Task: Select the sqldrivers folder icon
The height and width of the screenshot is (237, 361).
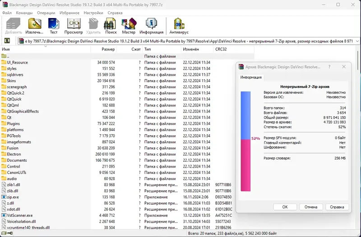Action: click(x=4, y=74)
